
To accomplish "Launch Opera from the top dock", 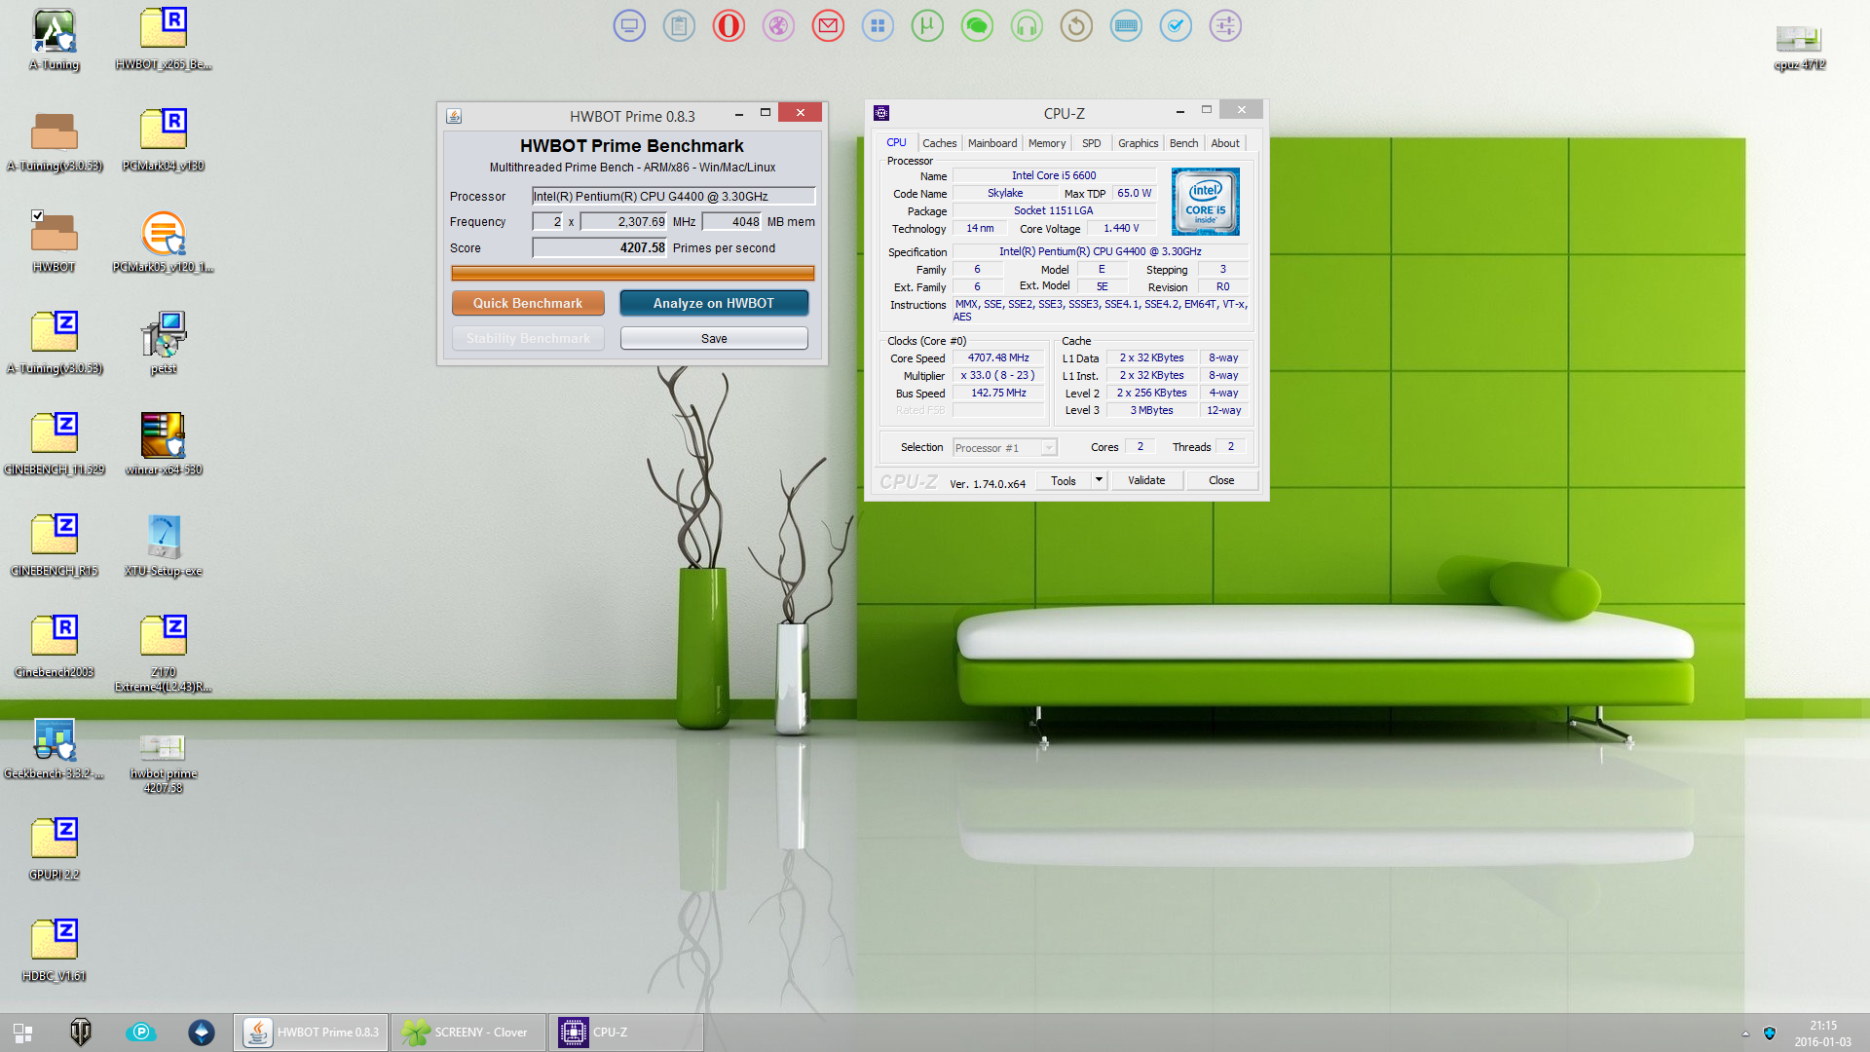I will pyautogui.click(x=729, y=26).
